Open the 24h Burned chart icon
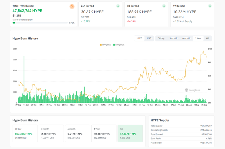This screenshot has width=225, height=149. 118,6
